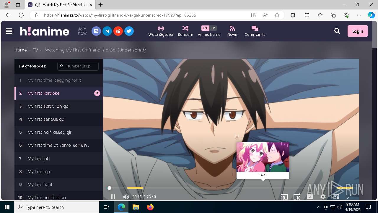Open video player settings gear
The height and width of the screenshot is (213, 378).
click(x=323, y=197)
